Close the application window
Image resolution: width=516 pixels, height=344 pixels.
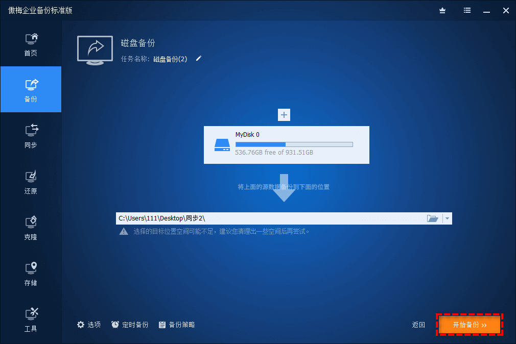click(506, 11)
